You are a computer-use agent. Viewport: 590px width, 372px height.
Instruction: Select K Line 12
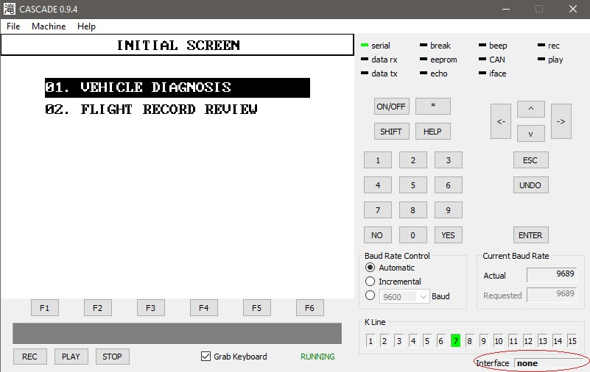point(528,341)
